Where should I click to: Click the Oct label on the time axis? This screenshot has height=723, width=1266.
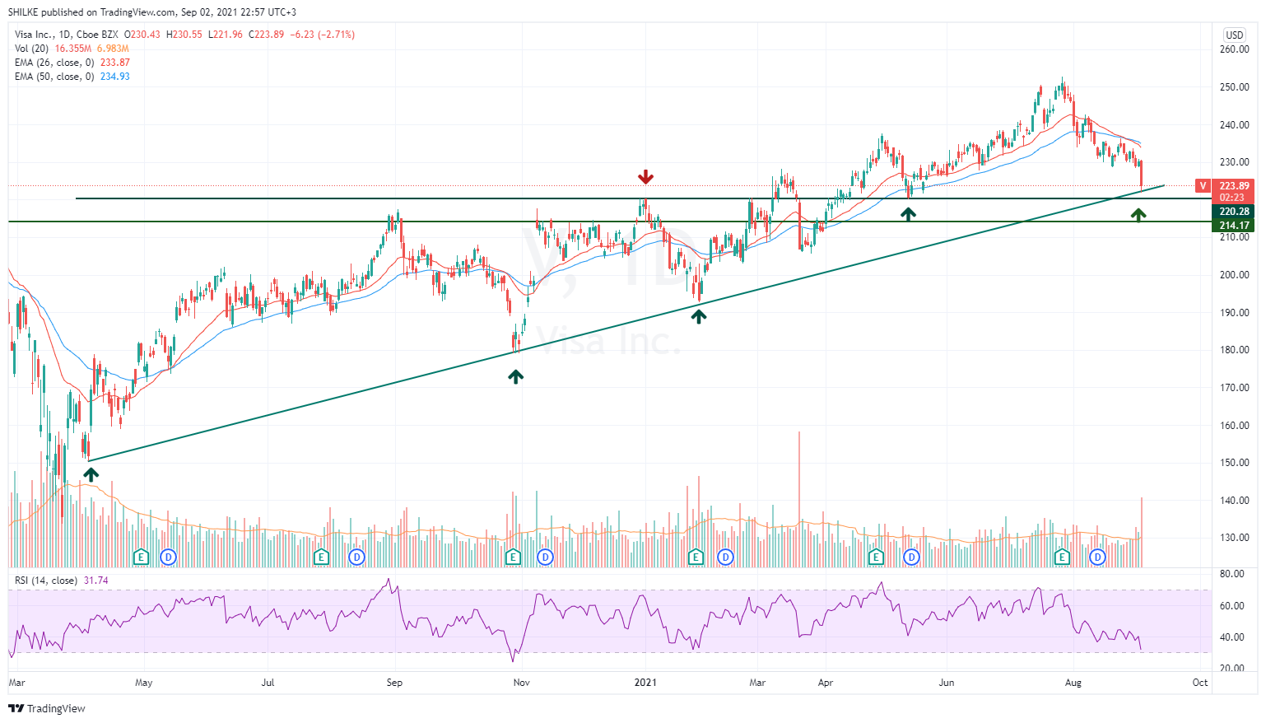[1200, 683]
